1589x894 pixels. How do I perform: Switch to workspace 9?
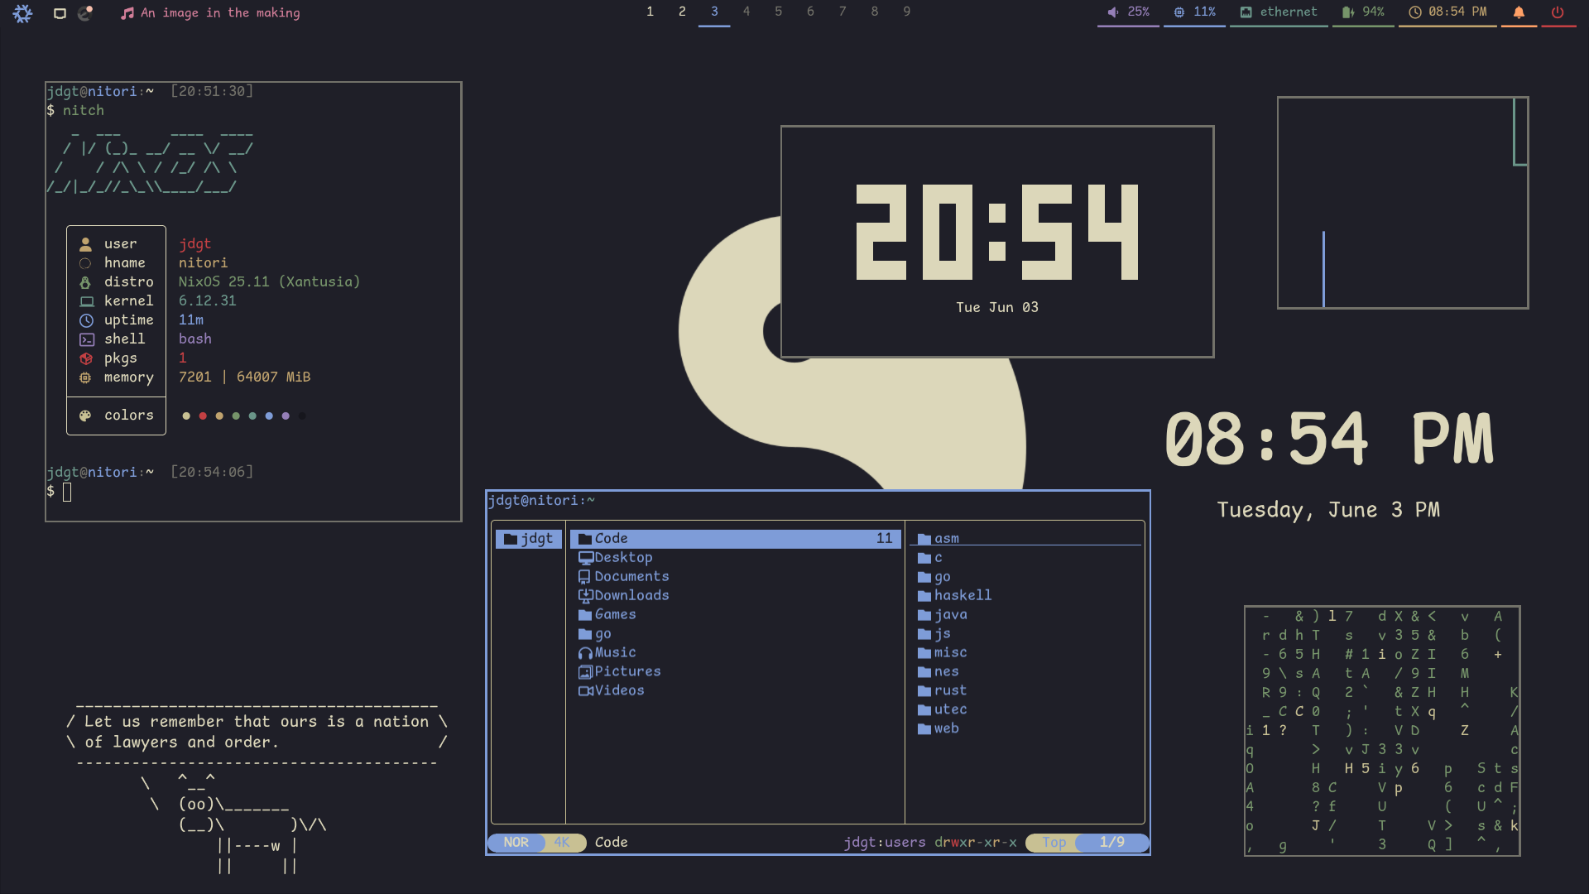click(907, 12)
